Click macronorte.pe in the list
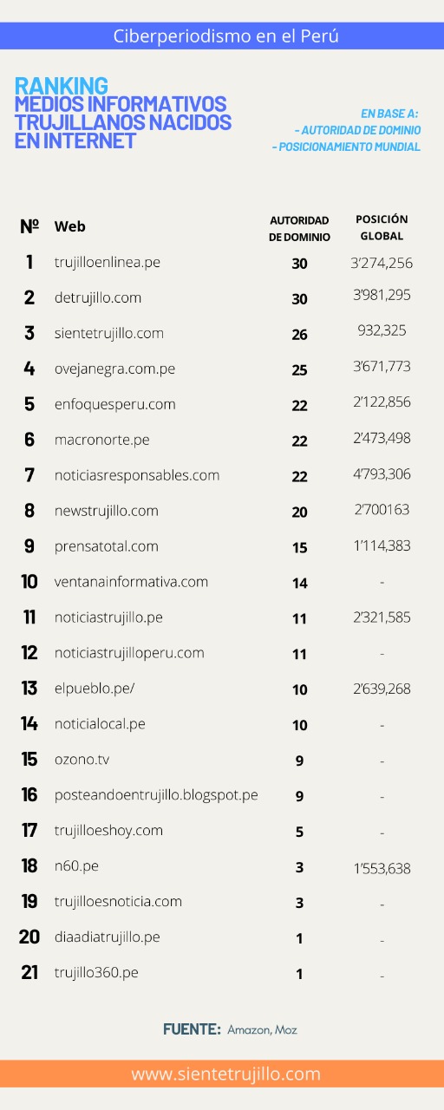The height and width of the screenshot is (1110, 444). (x=101, y=440)
